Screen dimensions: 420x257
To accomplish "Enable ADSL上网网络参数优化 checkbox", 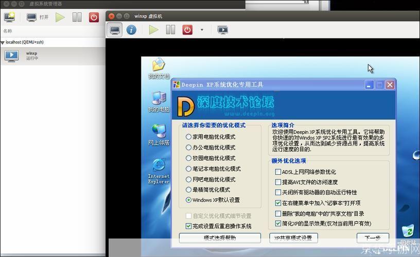I will point(278,172).
